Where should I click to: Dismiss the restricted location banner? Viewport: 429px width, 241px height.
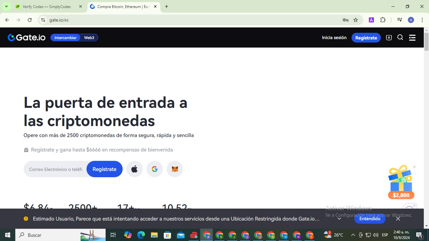point(398,219)
